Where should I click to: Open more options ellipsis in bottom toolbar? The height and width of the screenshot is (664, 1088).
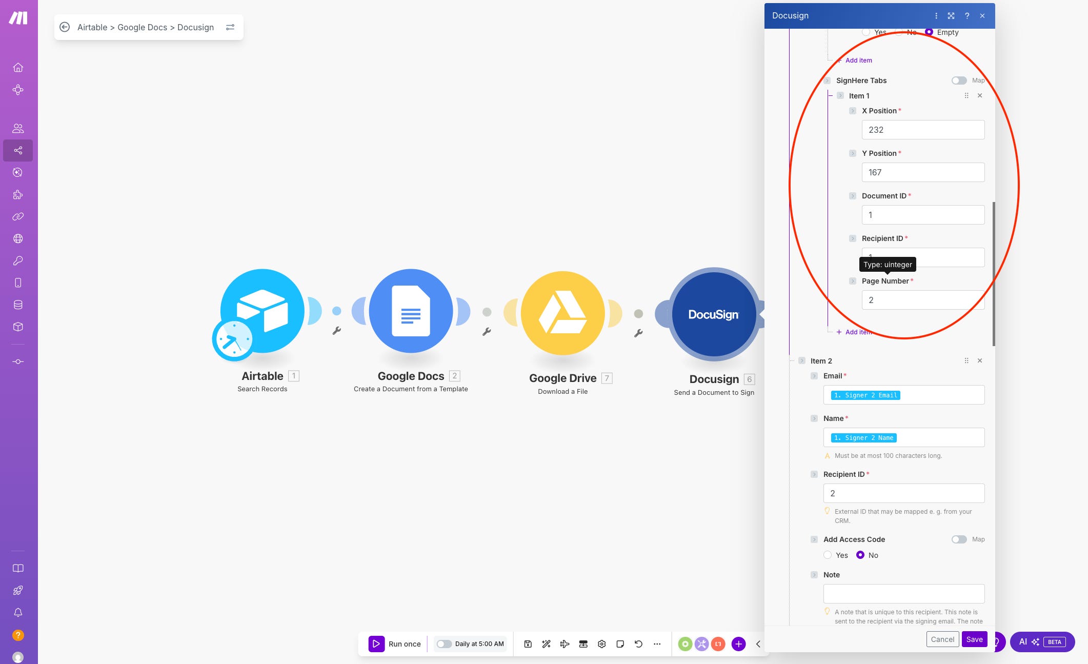(x=657, y=644)
